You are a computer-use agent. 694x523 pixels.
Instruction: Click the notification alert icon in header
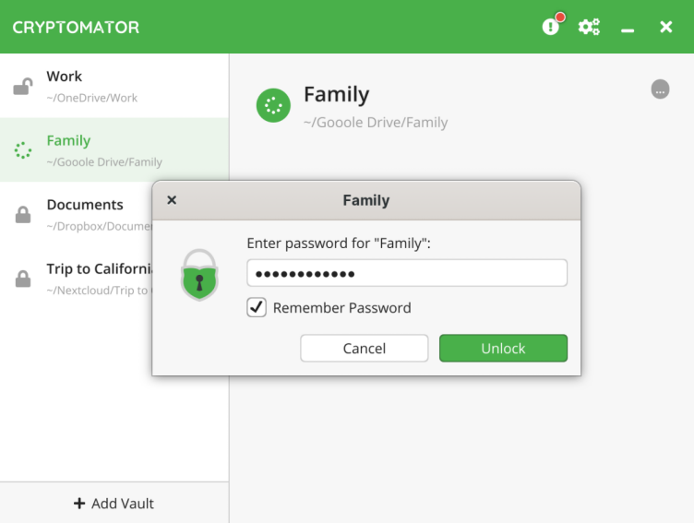point(551,27)
